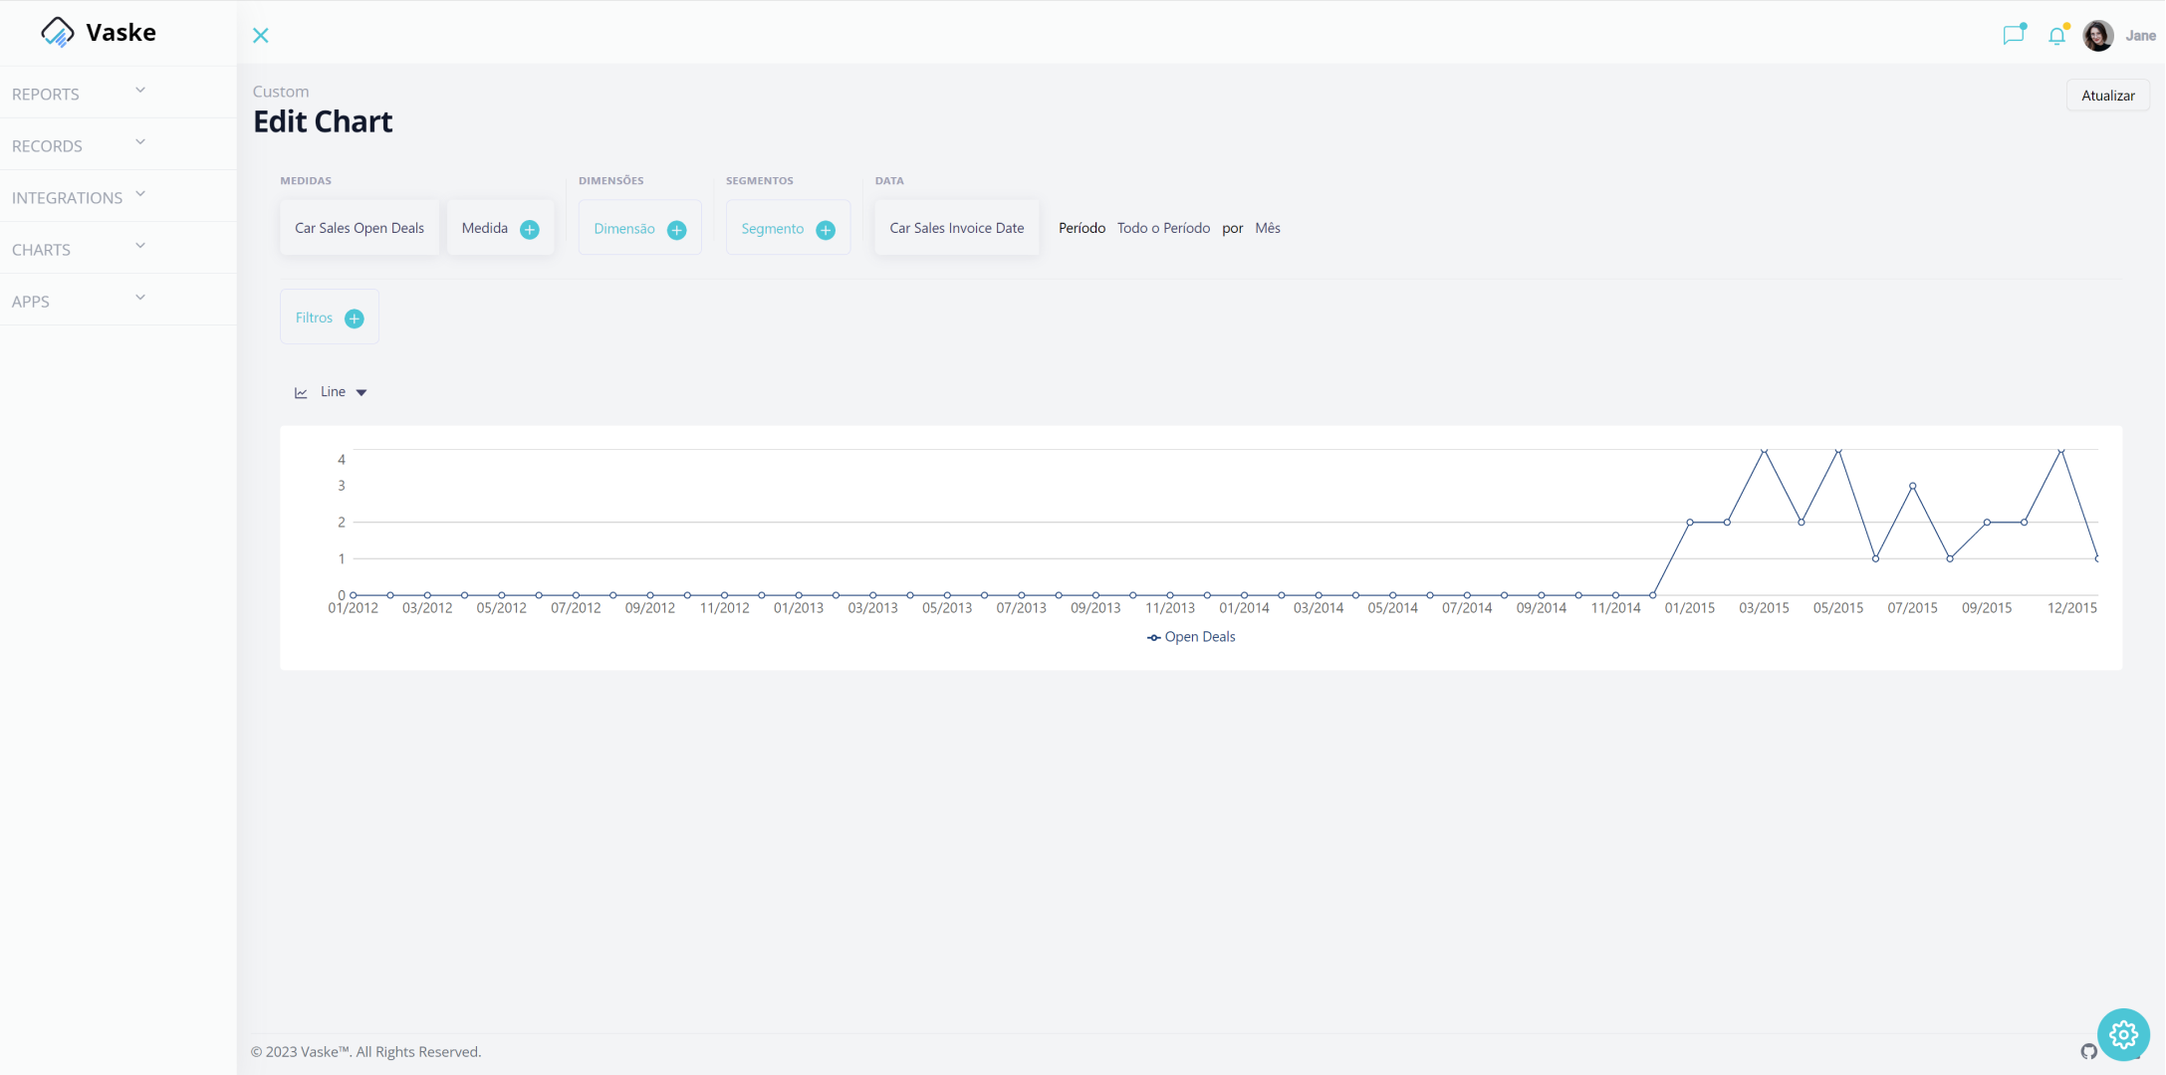The height and width of the screenshot is (1075, 2166).
Task: Open the settings gear floating button
Action: click(x=2123, y=1035)
